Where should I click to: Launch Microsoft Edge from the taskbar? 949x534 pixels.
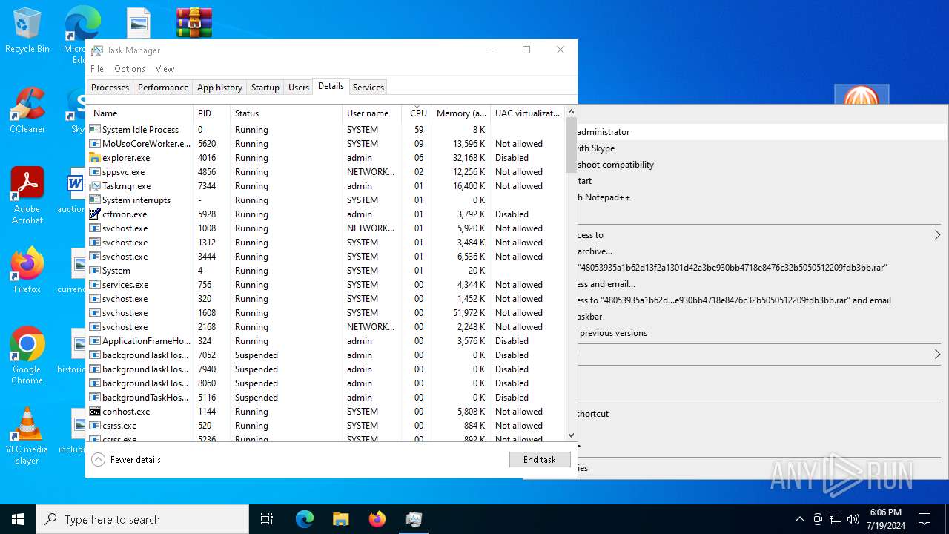(305, 519)
